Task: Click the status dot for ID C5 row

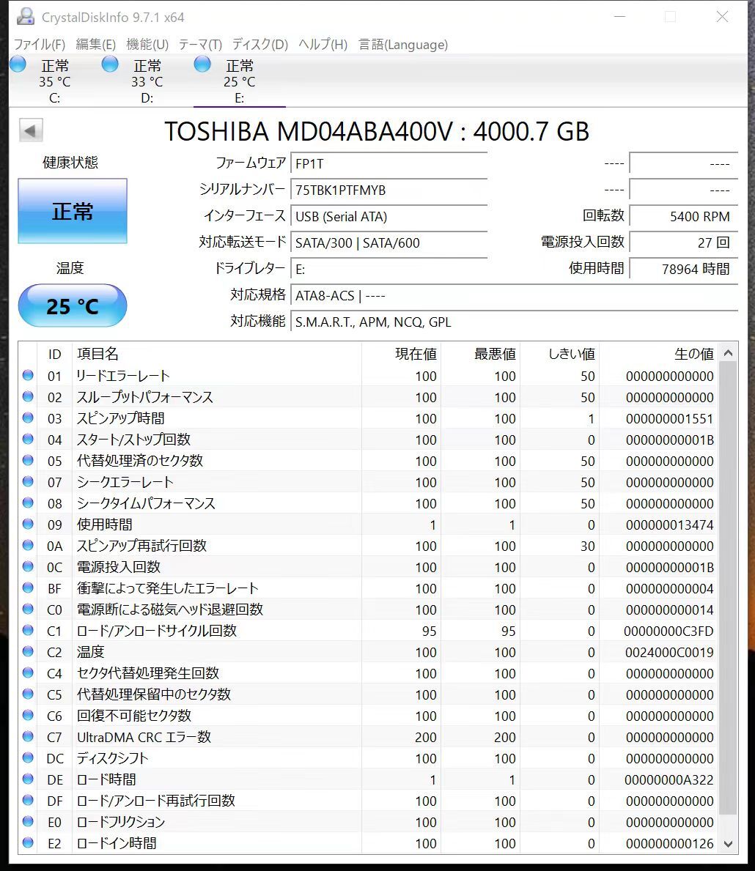Action: click(28, 694)
